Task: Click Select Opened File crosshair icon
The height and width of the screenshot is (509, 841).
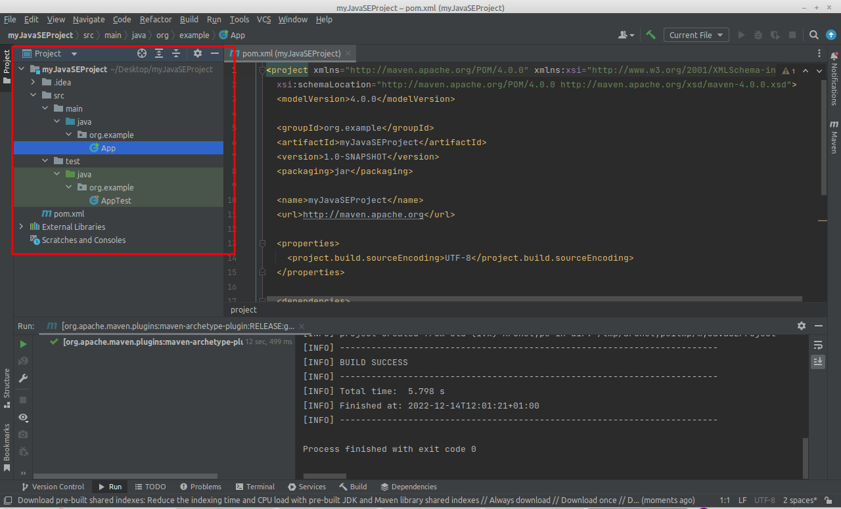Action: 142,53
